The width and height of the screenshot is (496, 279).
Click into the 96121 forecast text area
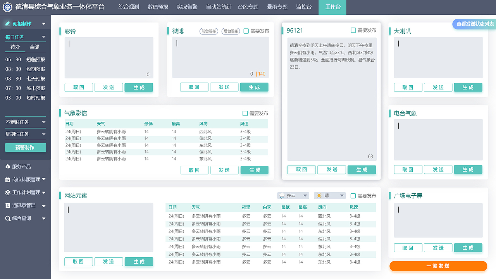click(x=332, y=99)
